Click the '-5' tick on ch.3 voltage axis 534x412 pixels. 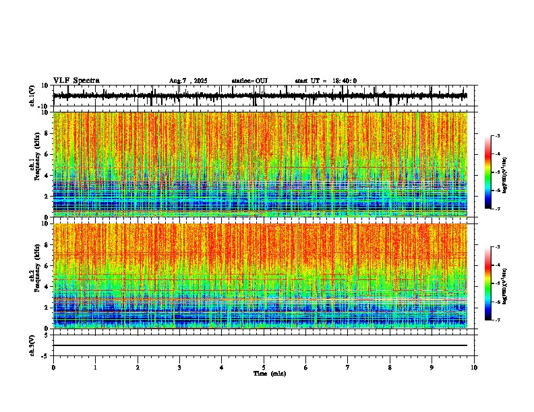point(45,356)
